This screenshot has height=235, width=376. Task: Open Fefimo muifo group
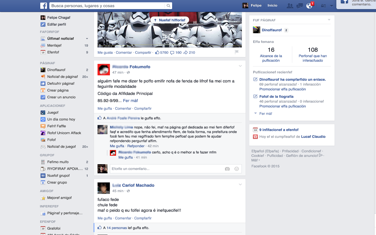[58, 162]
